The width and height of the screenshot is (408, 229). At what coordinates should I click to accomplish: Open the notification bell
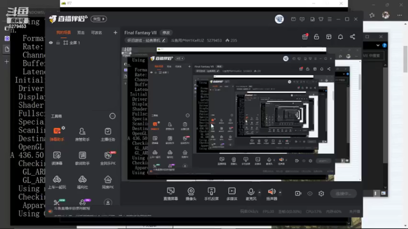click(340, 37)
